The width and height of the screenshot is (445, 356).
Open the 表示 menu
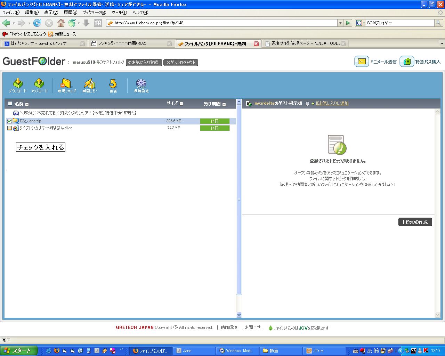(51, 12)
